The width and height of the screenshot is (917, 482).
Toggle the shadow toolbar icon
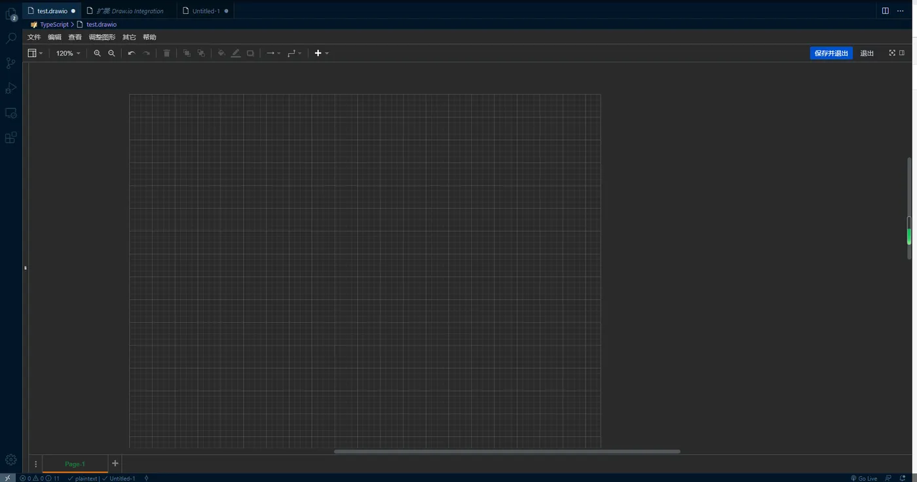click(250, 53)
